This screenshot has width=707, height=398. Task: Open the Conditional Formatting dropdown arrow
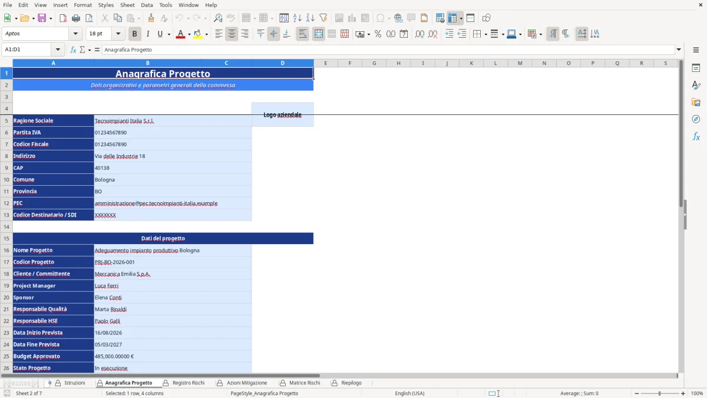540,34
